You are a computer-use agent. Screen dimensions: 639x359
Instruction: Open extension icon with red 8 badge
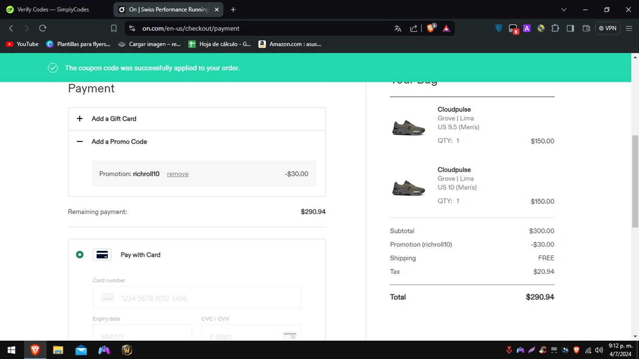pyautogui.click(x=513, y=29)
